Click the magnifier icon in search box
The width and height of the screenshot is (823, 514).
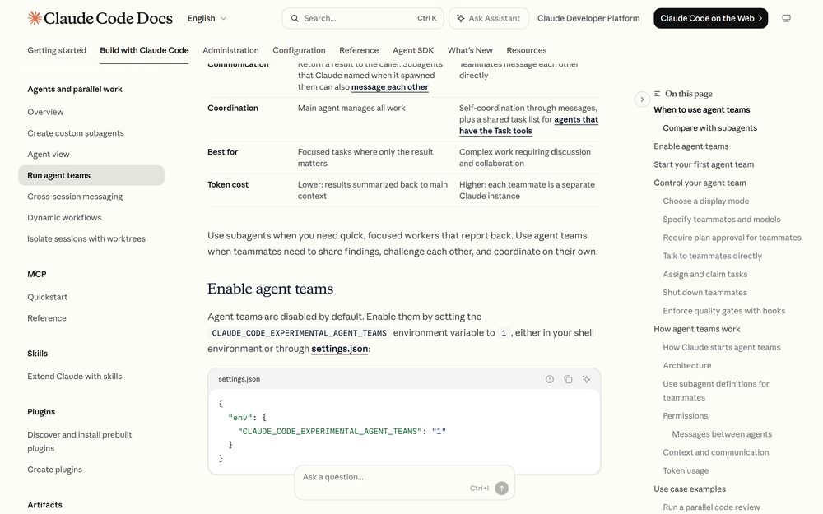[x=295, y=18]
